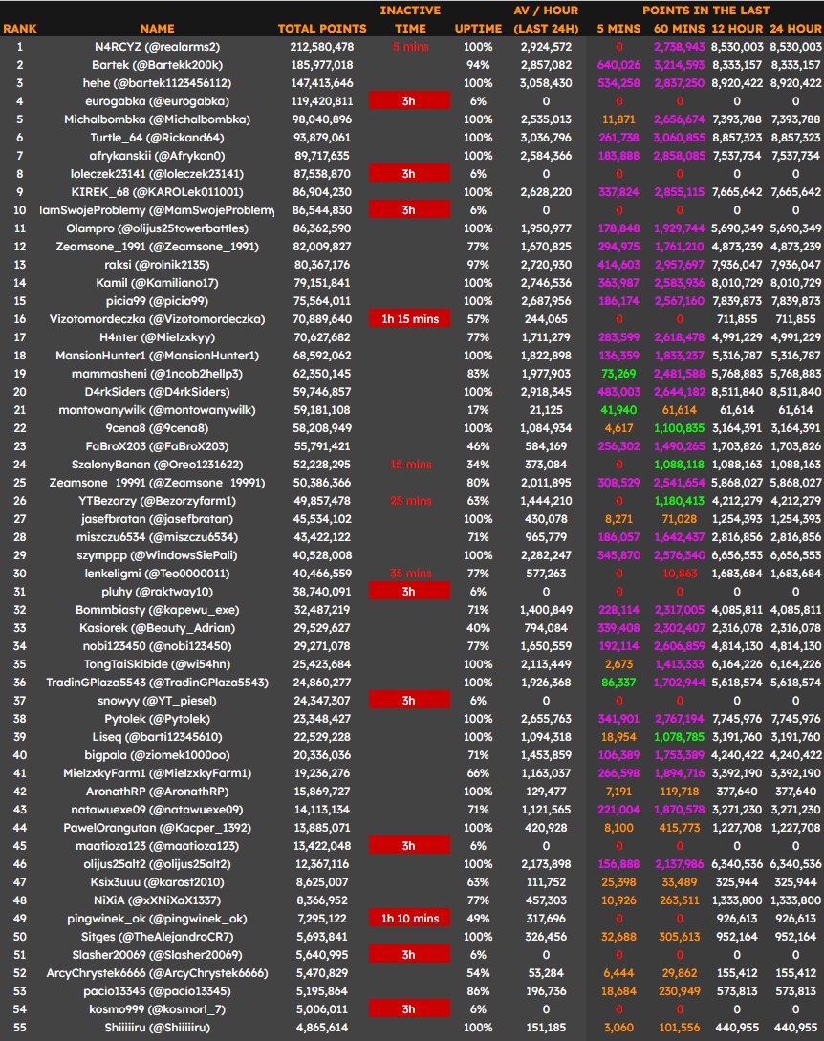Click Liseq's green 1,078,785 value
Viewport: 824px width, 1041px height.
tap(679, 737)
